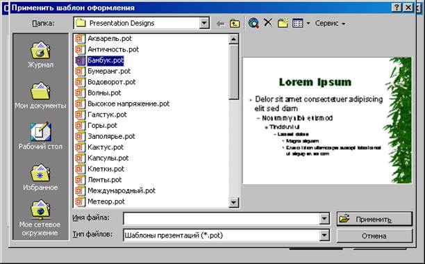Select the Клетки.pot file
Viewport: 425px width, 264px height.
106,169
